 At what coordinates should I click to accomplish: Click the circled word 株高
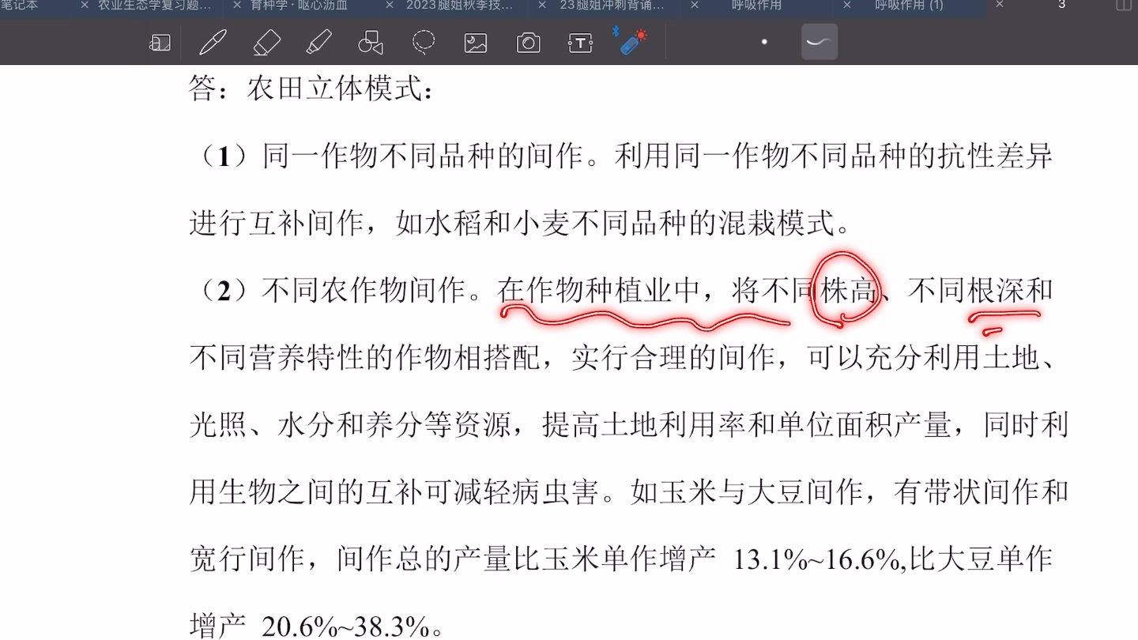click(848, 291)
